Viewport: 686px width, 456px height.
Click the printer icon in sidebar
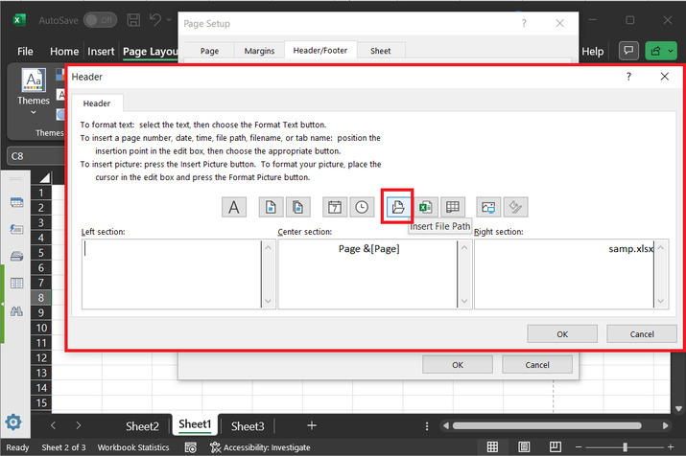tap(16, 257)
